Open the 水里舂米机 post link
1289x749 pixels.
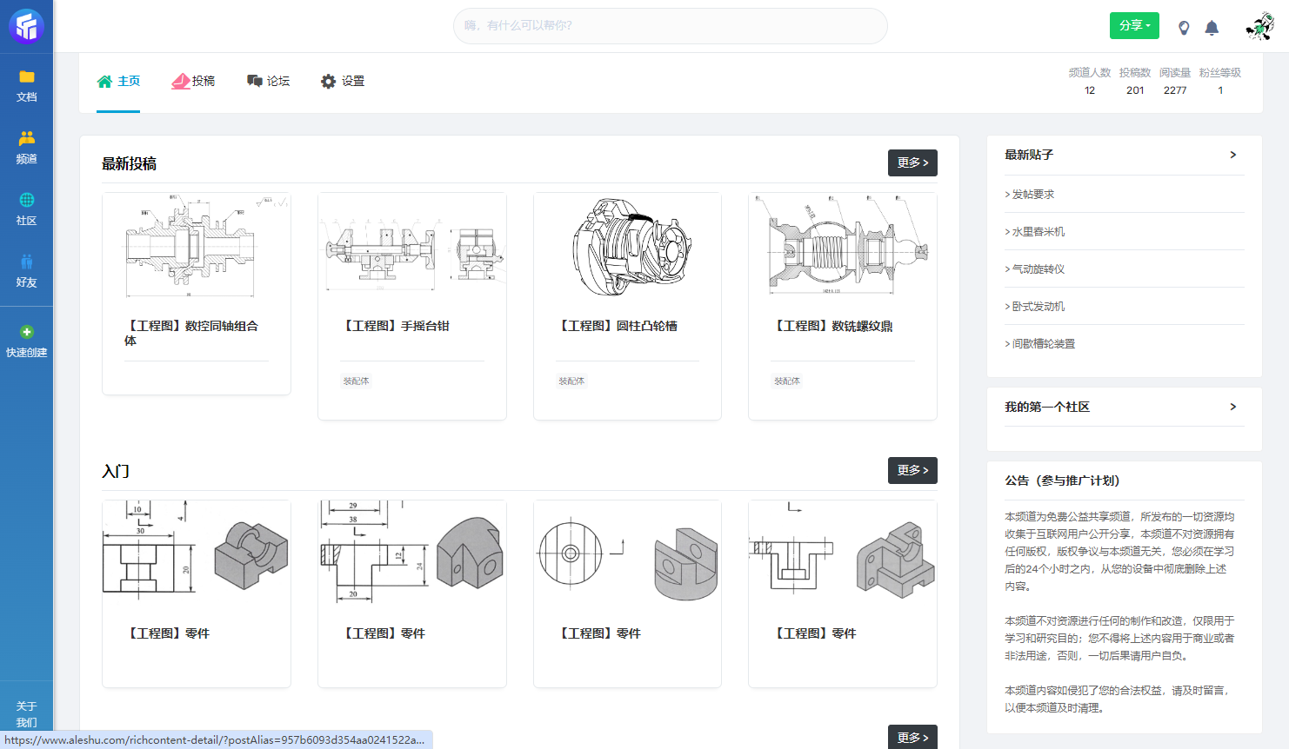pos(1038,232)
